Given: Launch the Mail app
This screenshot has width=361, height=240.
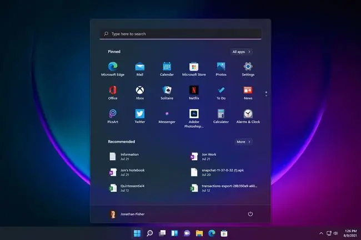Looking at the screenshot, I should (140, 69).
